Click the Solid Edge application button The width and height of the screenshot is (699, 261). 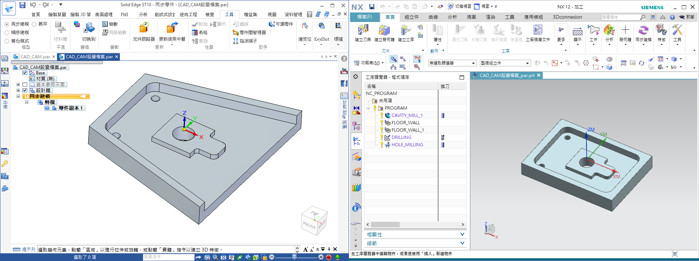[9, 8]
